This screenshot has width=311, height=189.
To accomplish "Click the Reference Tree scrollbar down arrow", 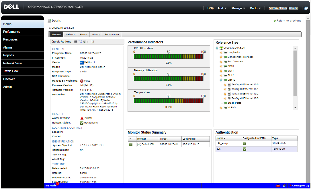I will [x=295, y=108].
